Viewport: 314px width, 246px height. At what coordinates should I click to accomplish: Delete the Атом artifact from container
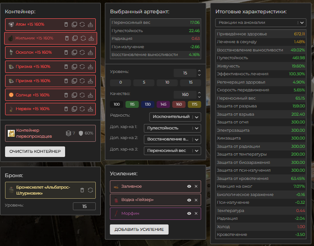[66, 24]
